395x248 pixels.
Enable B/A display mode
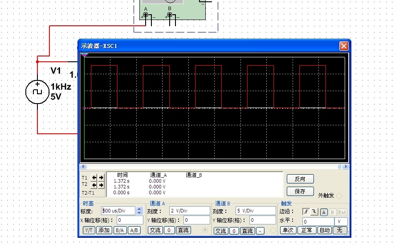tap(119, 230)
